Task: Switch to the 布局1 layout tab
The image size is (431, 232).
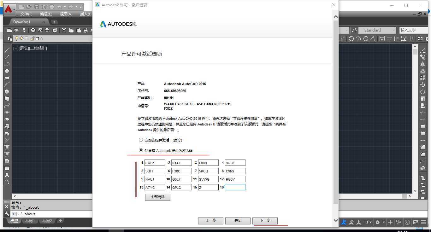Action: [x=30, y=221]
